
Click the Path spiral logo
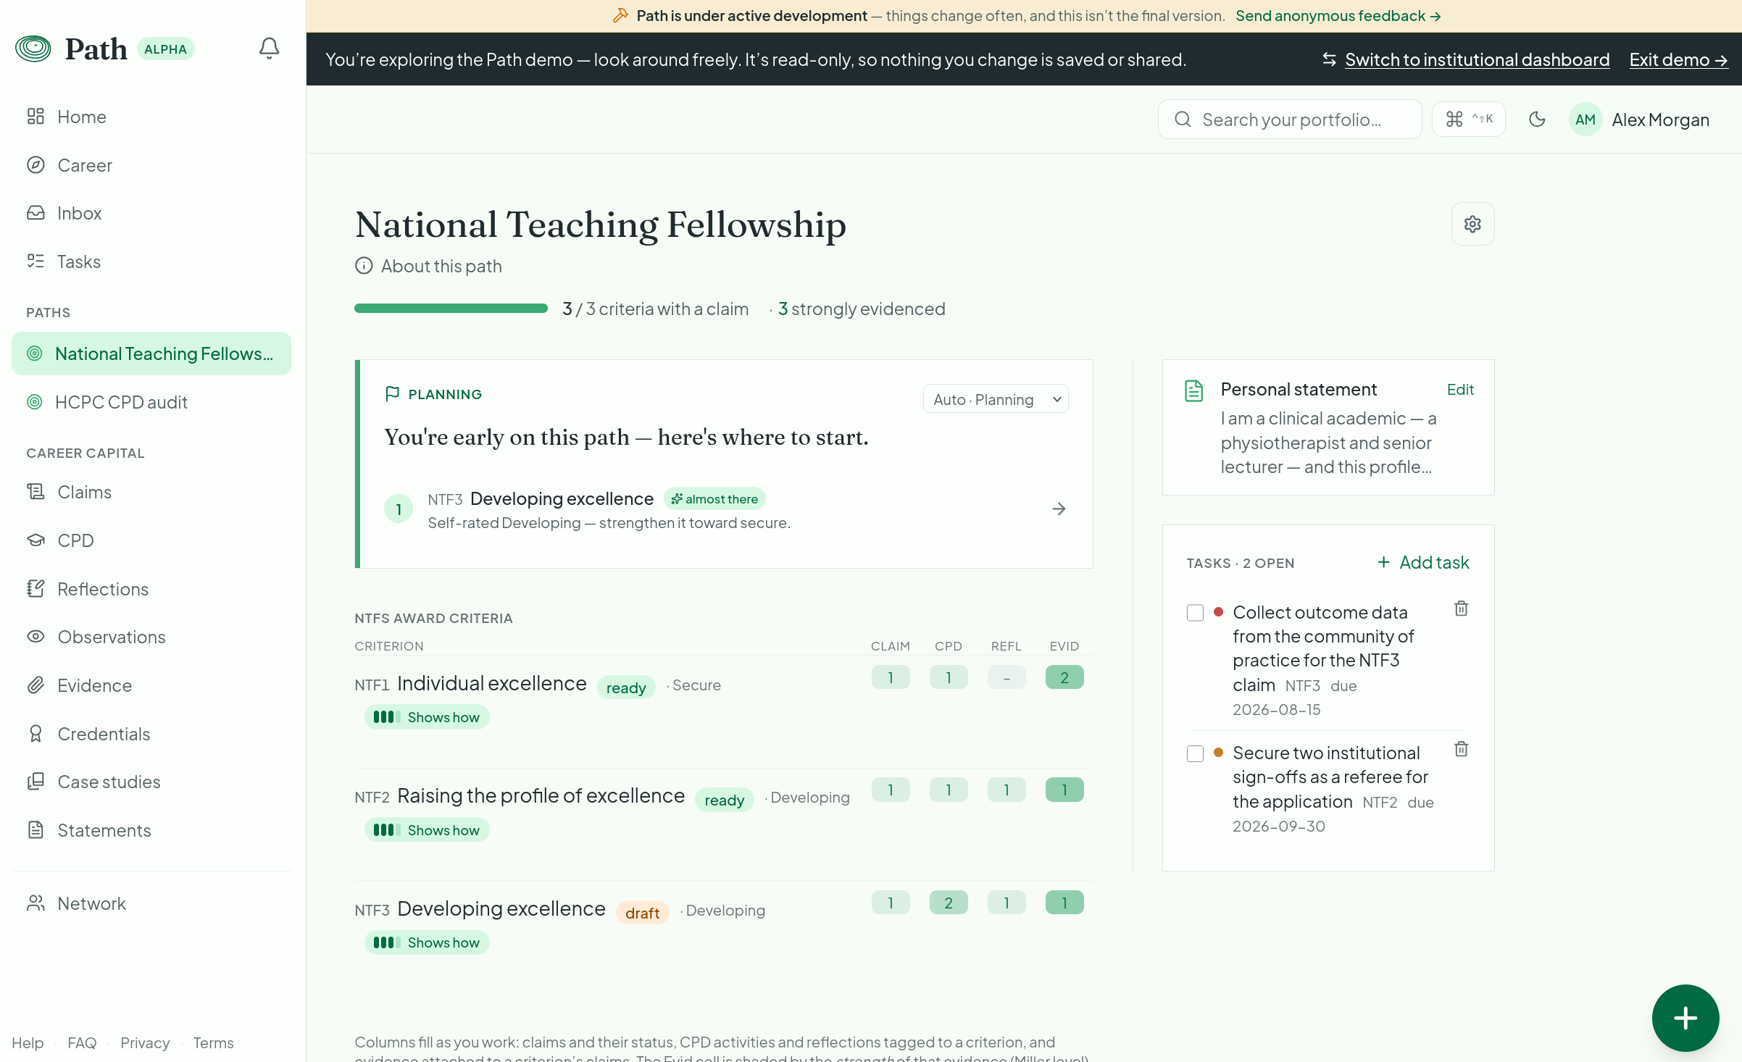coord(33,49)
